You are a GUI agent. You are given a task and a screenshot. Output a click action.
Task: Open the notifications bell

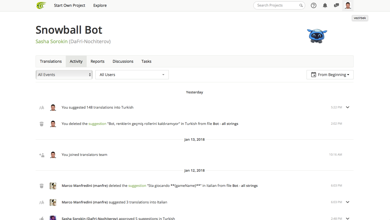325,5
